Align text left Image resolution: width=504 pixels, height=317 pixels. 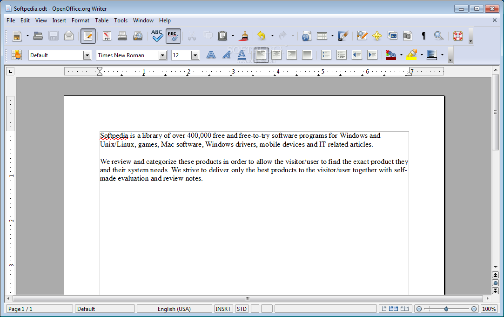[x=261, y=55]
